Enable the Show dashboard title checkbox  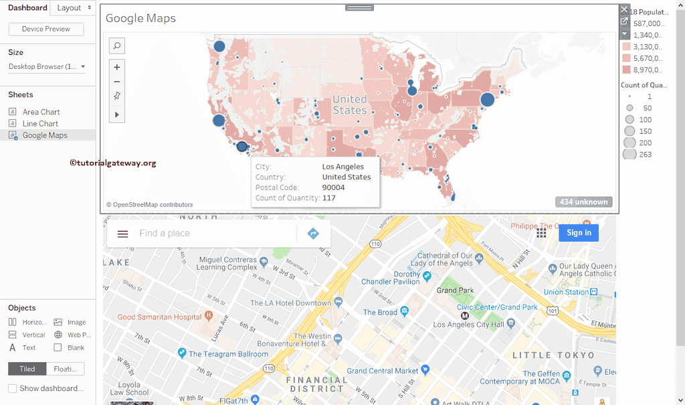tap(13, 388)
